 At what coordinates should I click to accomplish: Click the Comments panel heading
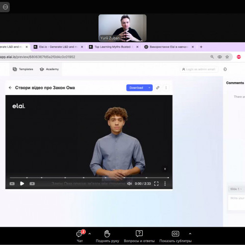click(235, 83)
